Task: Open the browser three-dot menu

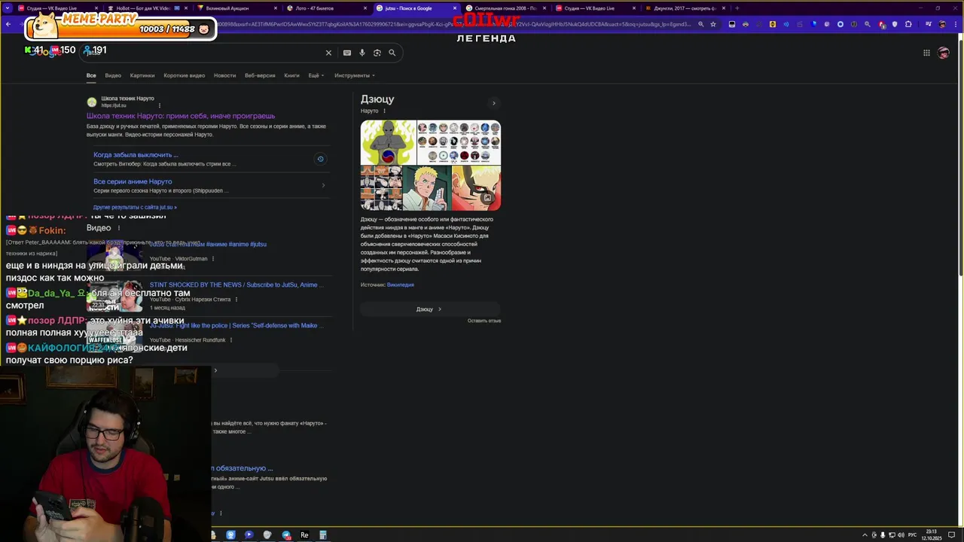Action: [955, 24]
